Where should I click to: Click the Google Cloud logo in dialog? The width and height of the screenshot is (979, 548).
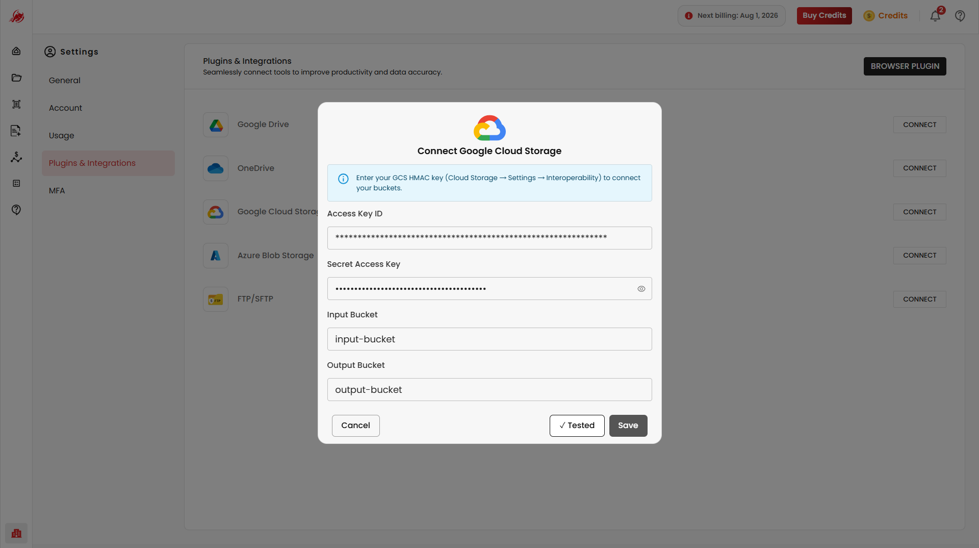(489, 128)
